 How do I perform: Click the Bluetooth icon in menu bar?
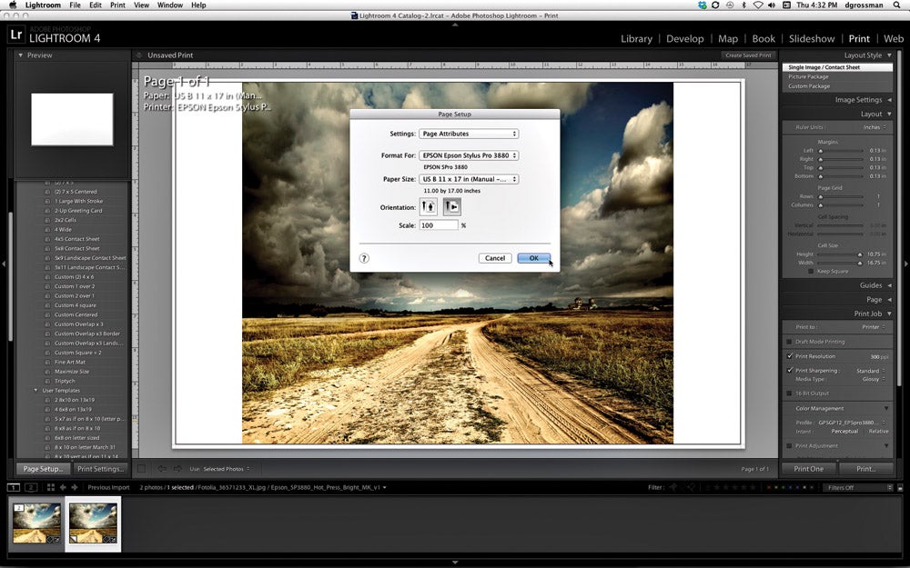coord(744,5)
